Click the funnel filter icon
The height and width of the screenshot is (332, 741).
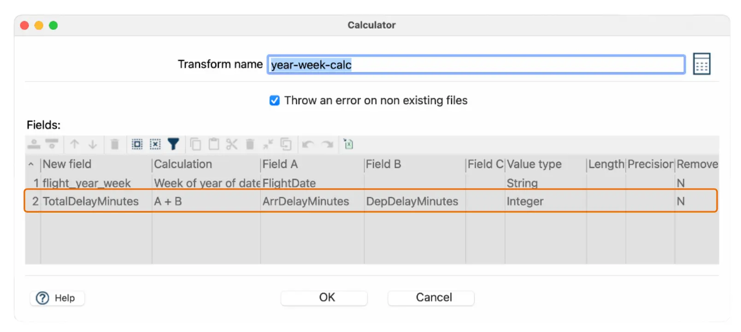173,144
